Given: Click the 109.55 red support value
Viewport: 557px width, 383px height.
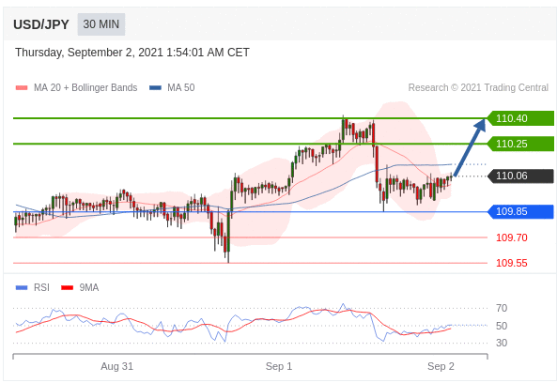Looking at the screenshot, I should click(x=512, y=263).
